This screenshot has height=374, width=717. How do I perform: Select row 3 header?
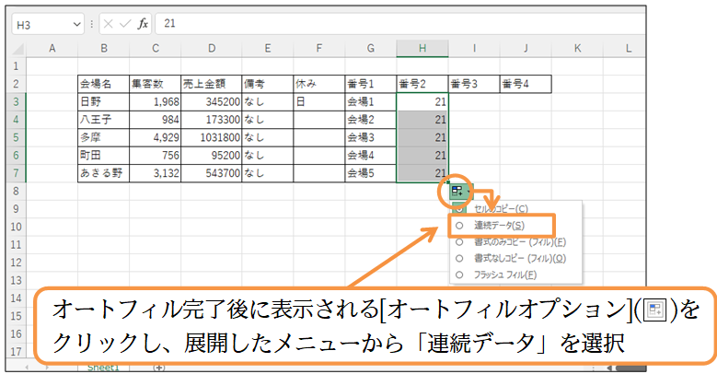pos(16,101)
